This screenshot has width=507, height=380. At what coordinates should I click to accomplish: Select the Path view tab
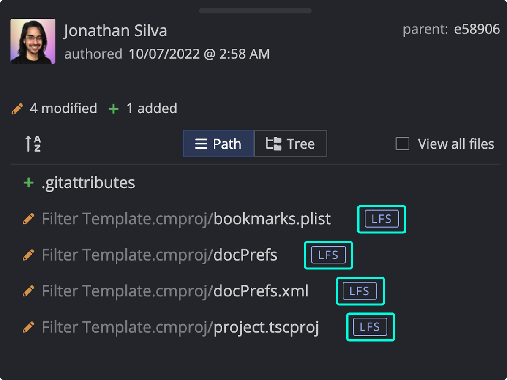point(218,144)
